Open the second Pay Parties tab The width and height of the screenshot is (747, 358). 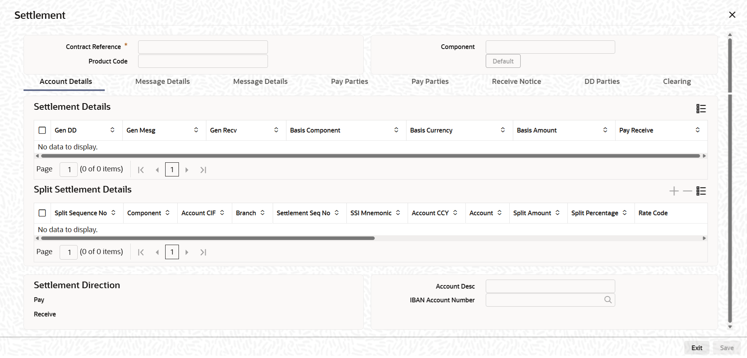pyautogui.click(x=430, y=82)
